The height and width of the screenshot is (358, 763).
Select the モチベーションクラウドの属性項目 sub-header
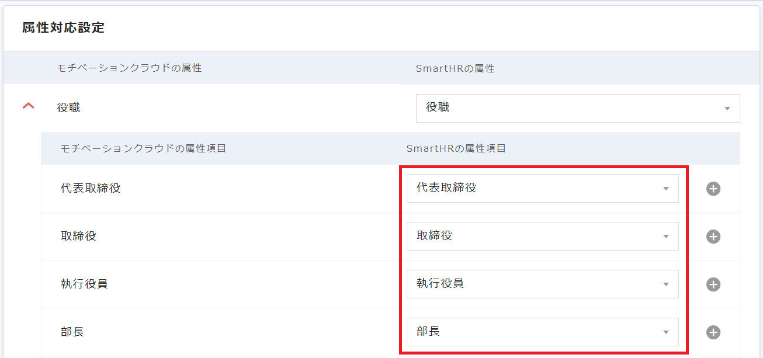click(143, 148)
